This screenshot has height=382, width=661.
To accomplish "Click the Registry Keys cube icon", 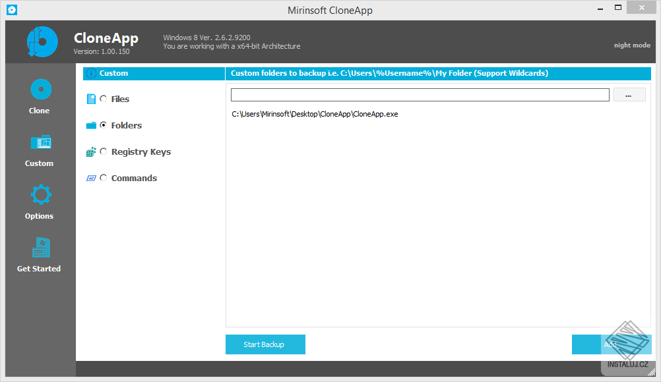I will (x=91, y=152).
